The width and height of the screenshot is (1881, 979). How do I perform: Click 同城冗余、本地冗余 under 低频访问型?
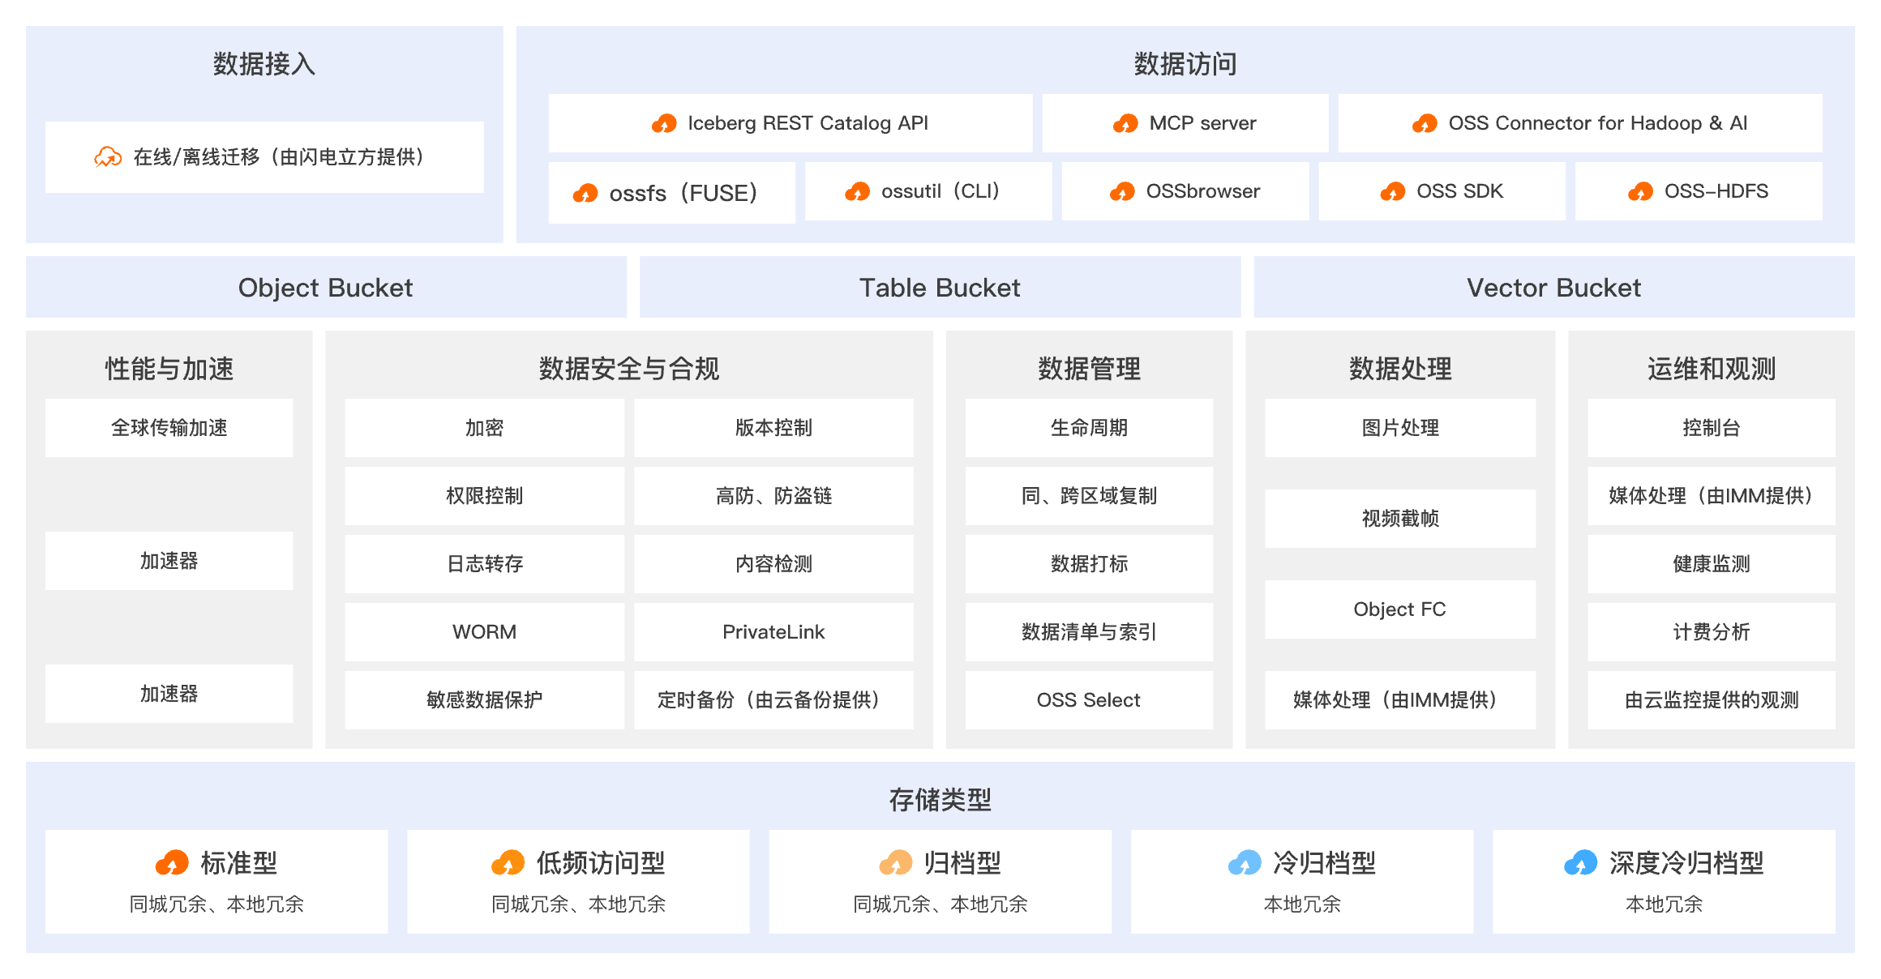(x=578, y=904)
